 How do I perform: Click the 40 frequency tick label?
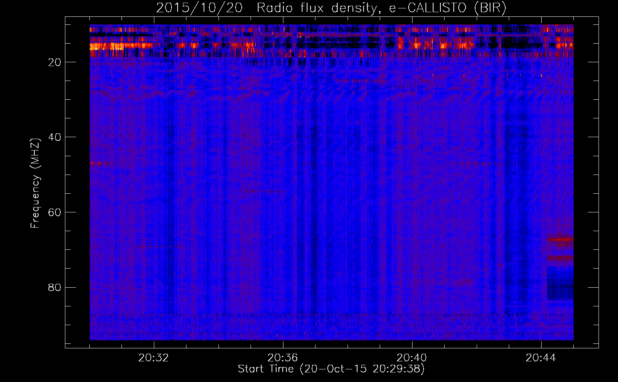[x=55, y=137]
